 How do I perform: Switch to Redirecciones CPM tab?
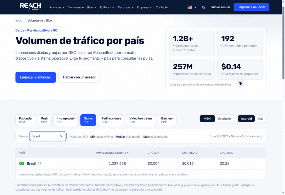[x=111, y=120]
